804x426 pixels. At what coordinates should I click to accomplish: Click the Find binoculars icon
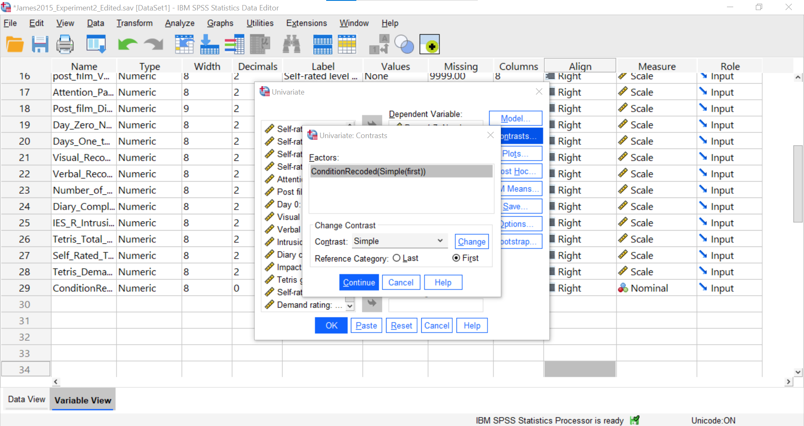[x=291, y=44]
